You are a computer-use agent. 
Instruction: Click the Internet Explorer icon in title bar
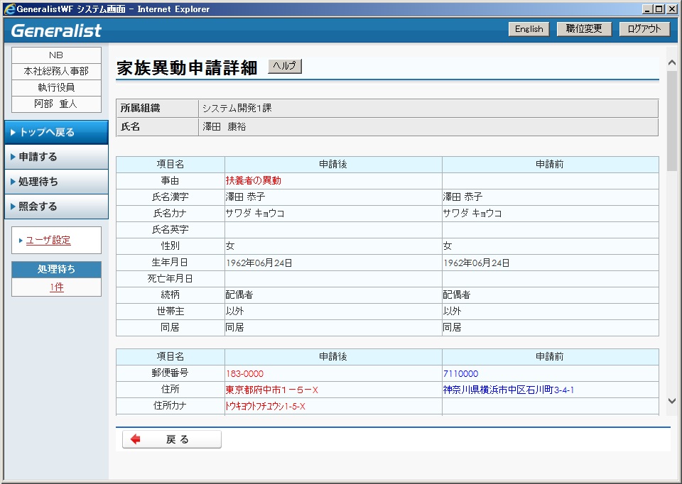pos(9,9)
